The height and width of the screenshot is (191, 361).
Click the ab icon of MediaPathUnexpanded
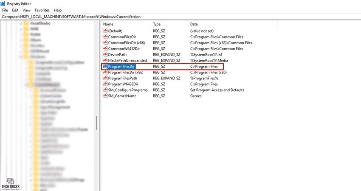(105, 60)
